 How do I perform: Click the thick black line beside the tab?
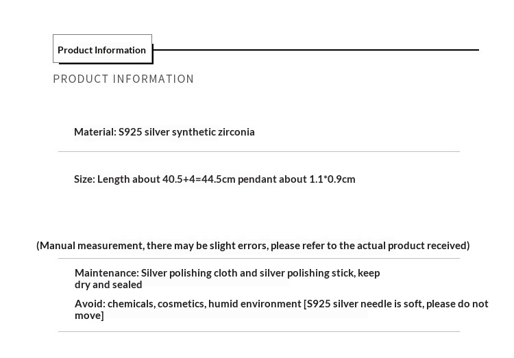point(315,50)
